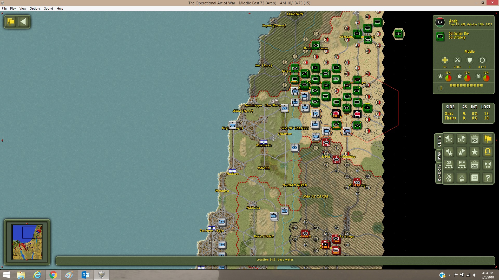This screenshot has width=499, height=280.
Task: Click the left-pointing triangle button at top-left
Action: [23, 22]
